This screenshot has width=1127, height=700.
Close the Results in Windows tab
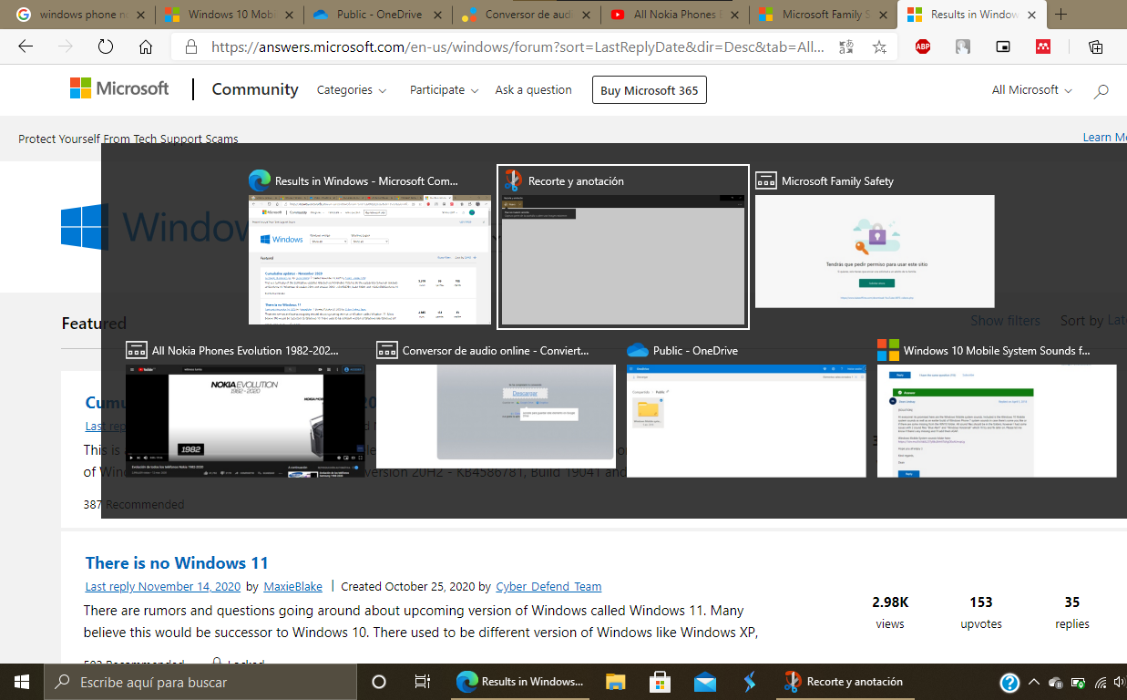coord(1032,15)
